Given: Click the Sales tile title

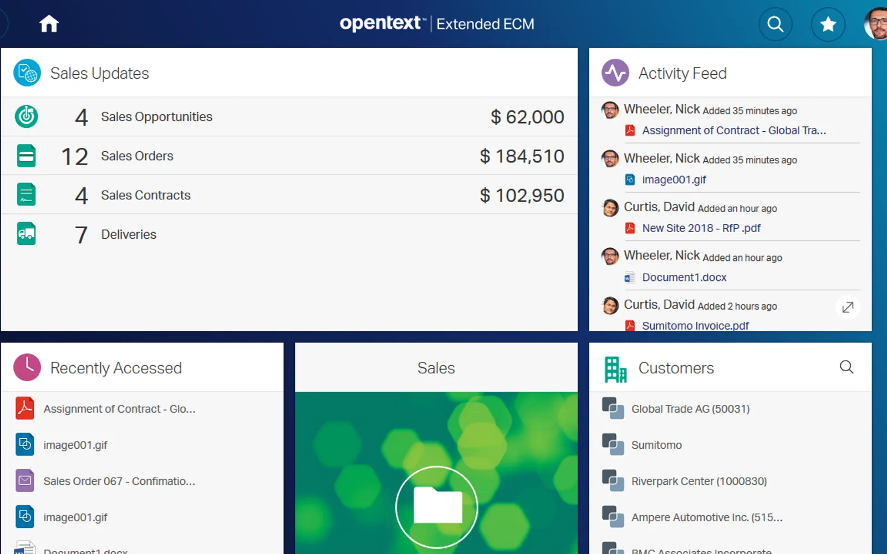Looking at the screenshot, I should [x=436, y=368].
